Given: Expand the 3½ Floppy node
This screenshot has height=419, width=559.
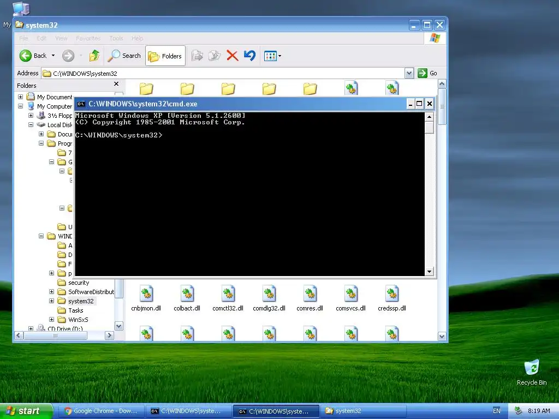Looking at the screenshot, I should [31, 116].
